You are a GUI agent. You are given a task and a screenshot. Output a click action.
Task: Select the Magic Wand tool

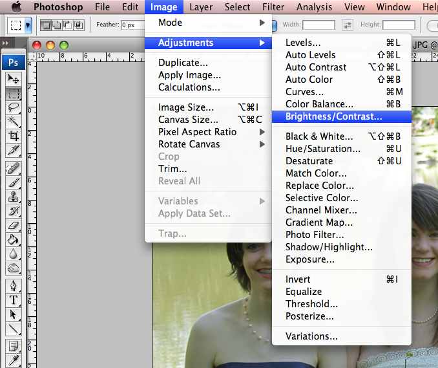pyautogui.click(x=13, y=122)
